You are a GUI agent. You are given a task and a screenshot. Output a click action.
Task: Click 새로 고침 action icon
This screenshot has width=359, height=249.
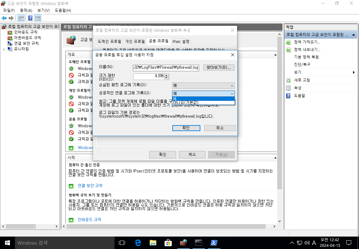click(x=288, y=80)
